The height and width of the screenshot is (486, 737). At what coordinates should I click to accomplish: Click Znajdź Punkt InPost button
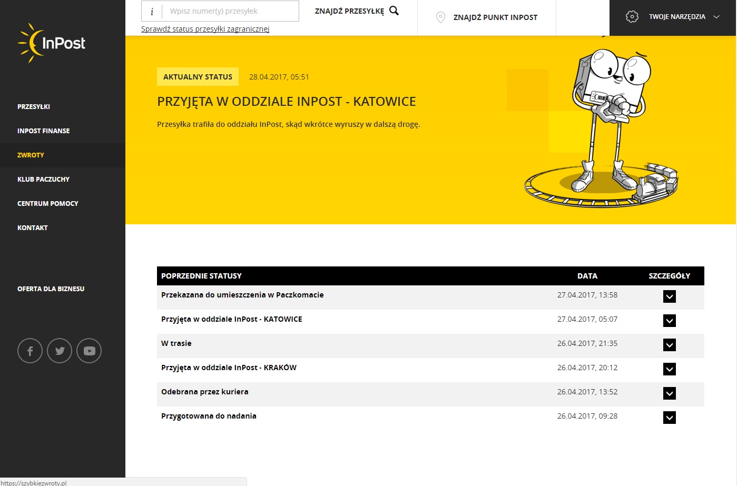pos(487,17)
